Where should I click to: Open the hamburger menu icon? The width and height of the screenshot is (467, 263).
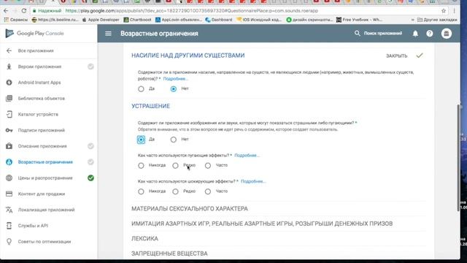point(108,34)
